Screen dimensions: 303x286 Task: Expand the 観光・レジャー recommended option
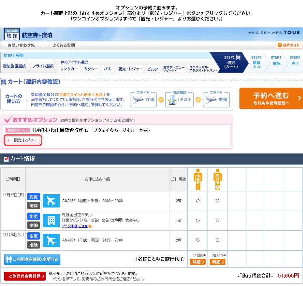click(23, 140)
